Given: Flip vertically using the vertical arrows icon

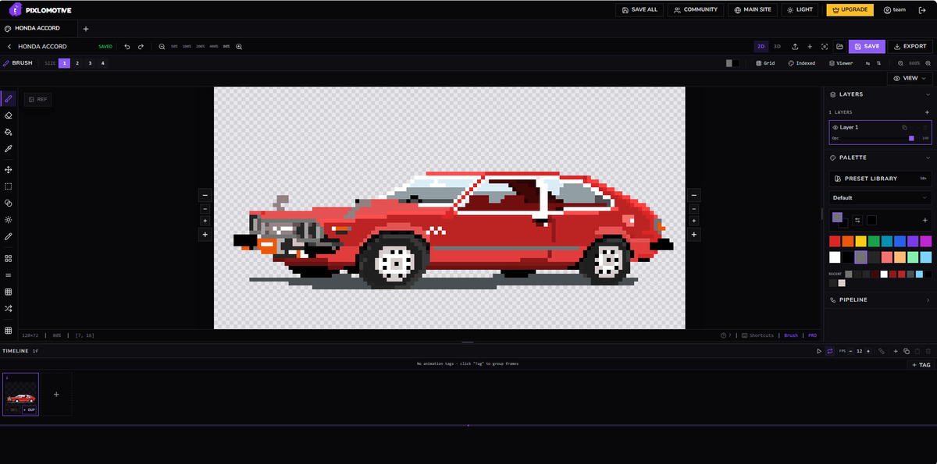Looking at the screenshot, I should point(878,63).
